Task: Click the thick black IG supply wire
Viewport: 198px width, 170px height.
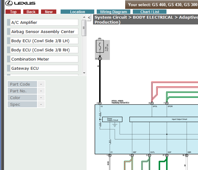Action: [x=100, y=81]
